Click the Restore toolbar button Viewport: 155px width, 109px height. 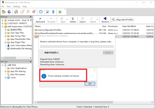click(x=105, y=20)
